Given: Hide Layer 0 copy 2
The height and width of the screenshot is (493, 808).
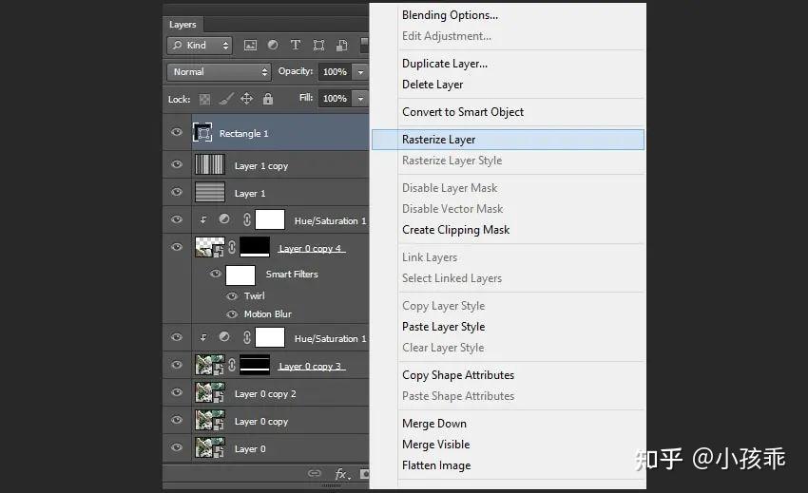Looking at the screenshot, I should point(177,392).
